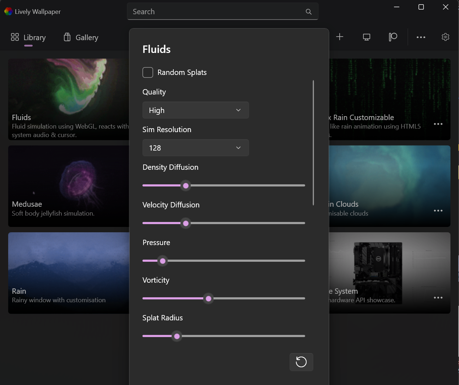Screen dimensions: 459x385
Task: Open options for Matrix Rain Customizable wallpaper
Action: coord(438,124)
